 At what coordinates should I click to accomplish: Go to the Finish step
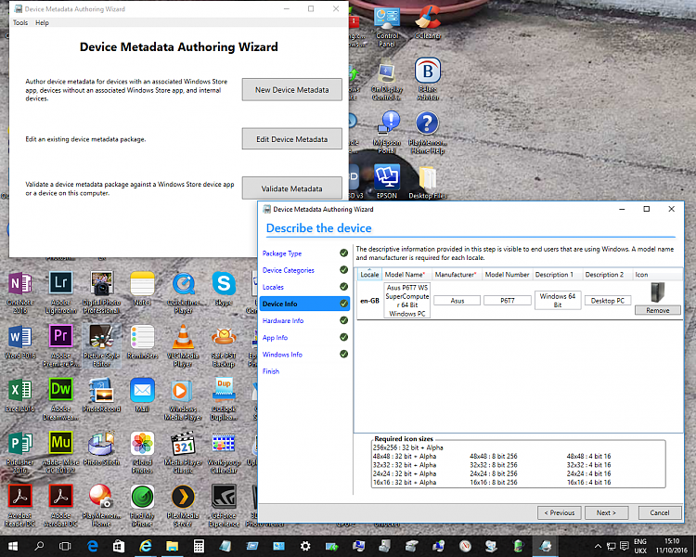click(271, 371)
